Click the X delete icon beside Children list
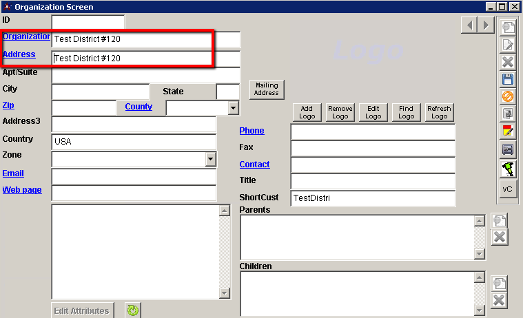The image size is (523, 318). click(499, 301)
